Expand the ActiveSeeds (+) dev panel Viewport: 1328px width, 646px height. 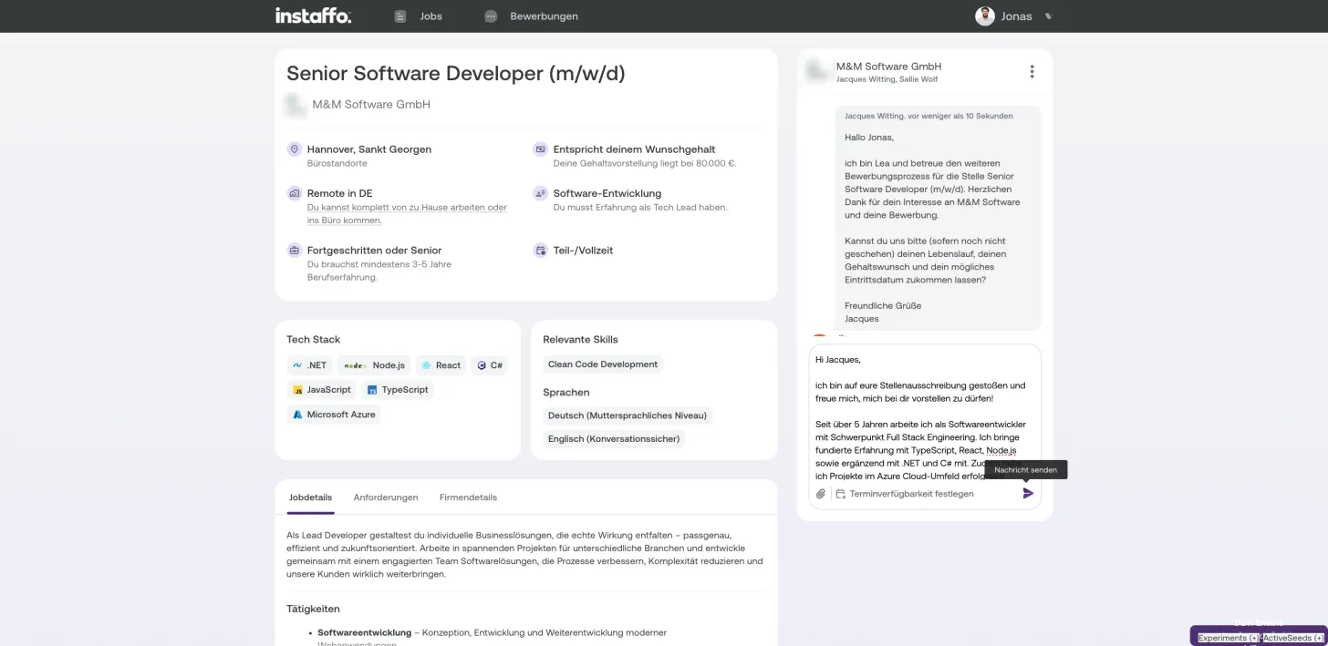pyautogui.click(x=1293, y=638)
